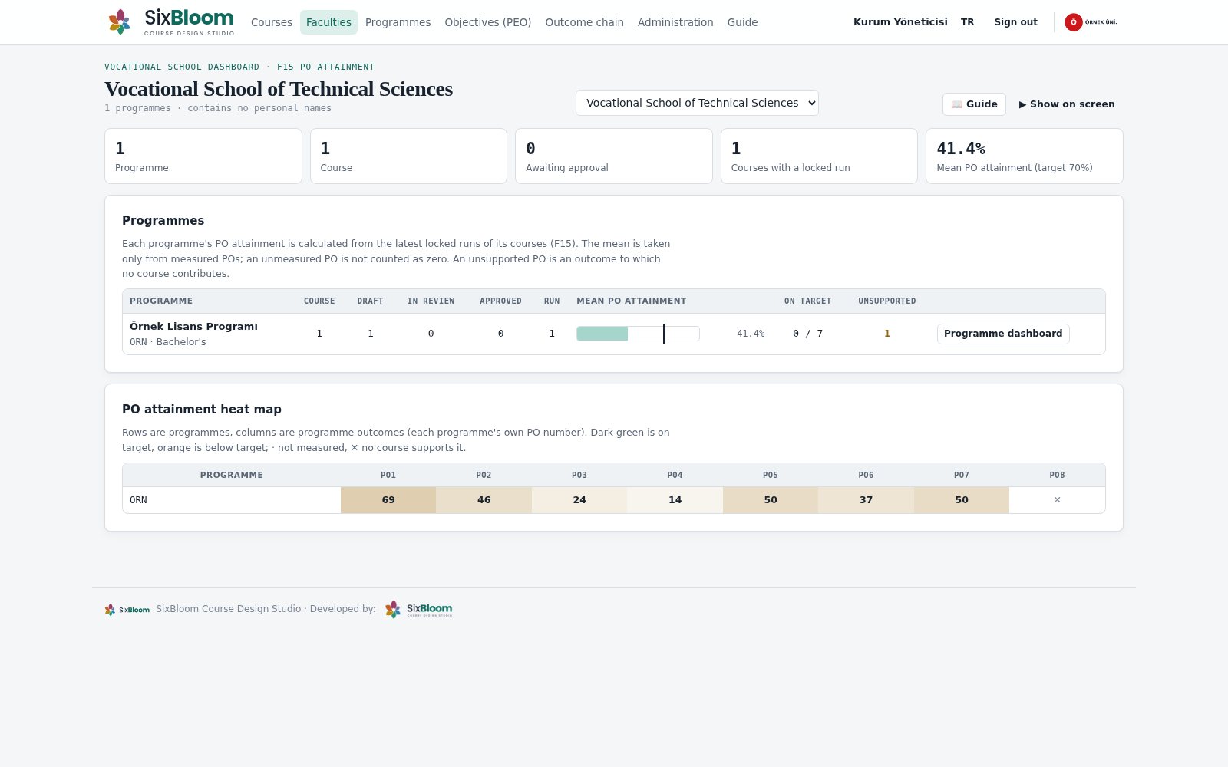Click the PO5 column header
Screen dimensions: 1228x767
(x=771, y=476)
